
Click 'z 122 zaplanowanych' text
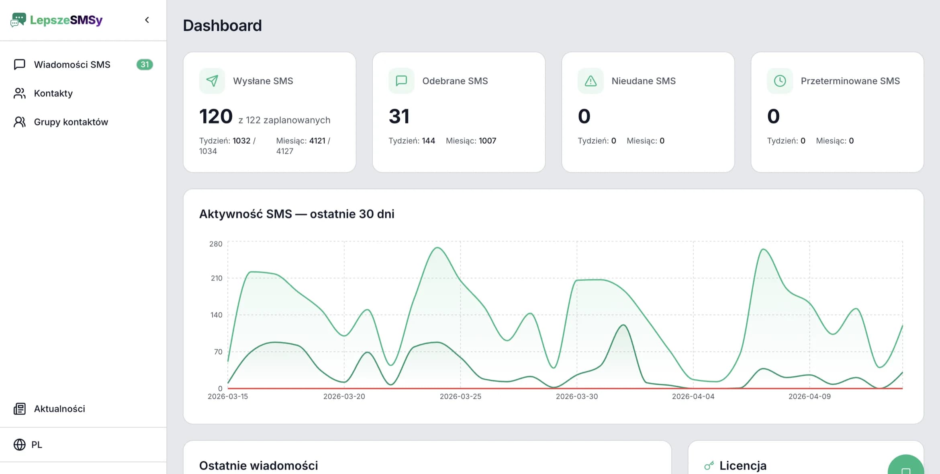284,120
